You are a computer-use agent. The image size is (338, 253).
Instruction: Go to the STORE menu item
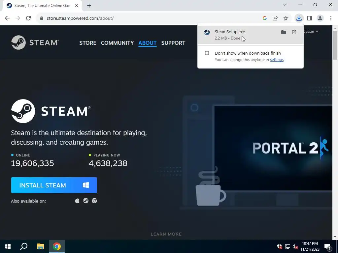tap(88, 43)
